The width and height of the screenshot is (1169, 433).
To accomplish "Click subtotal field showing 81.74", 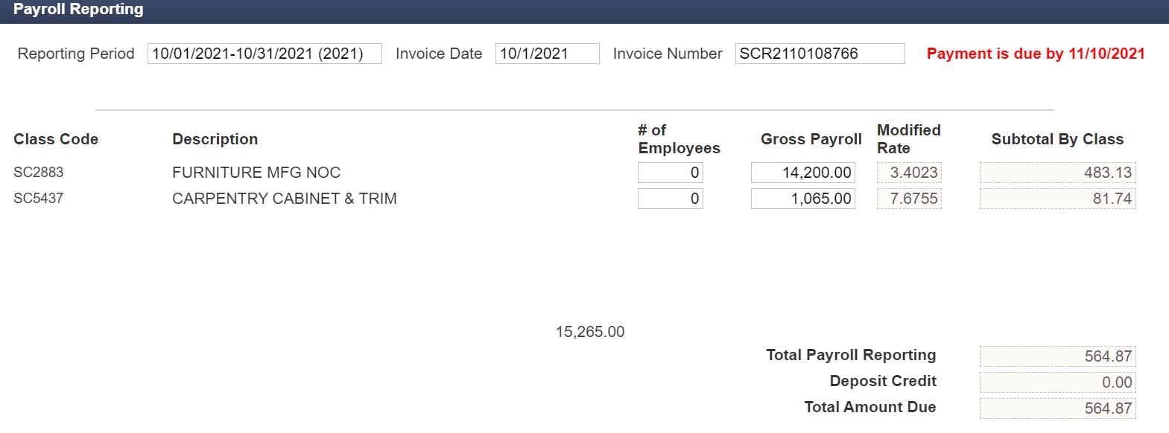I will (x=1058, y=199).
